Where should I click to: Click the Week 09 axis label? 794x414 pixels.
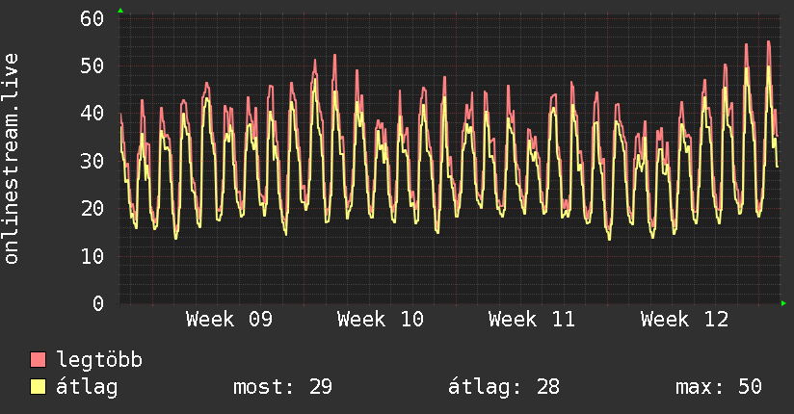[x=229, y=320]
